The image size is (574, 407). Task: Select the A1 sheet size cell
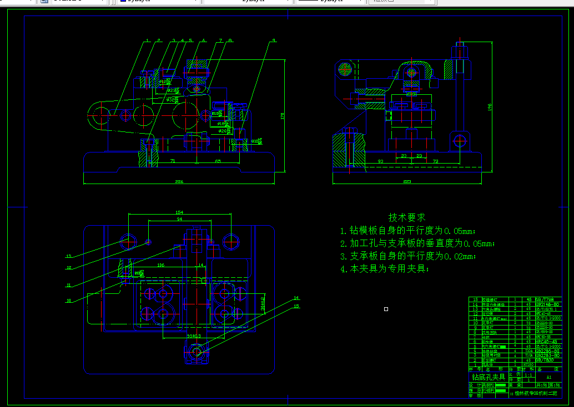[548, 377]
